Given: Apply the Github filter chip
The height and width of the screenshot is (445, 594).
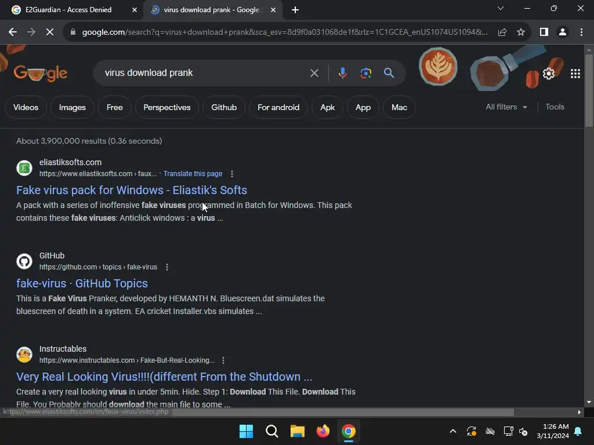Looking at the screenshot, I should coord(224,107).
